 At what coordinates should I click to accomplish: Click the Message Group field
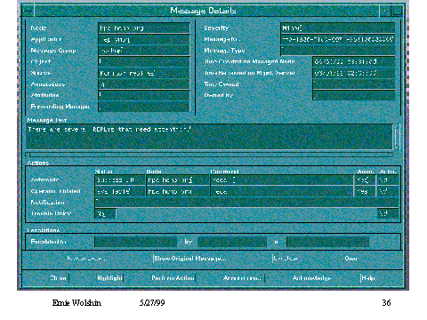144,51
